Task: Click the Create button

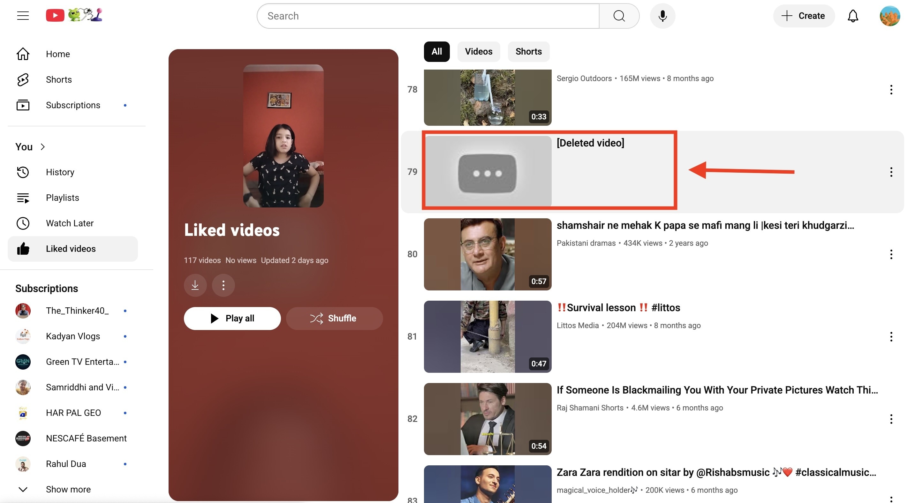Action: coord(804,16)
